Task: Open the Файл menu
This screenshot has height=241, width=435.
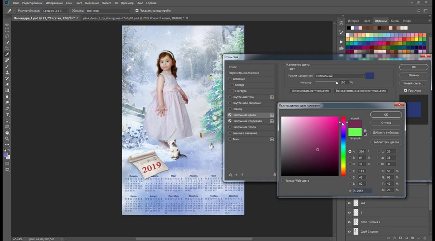Action: [x=16, y=3]
